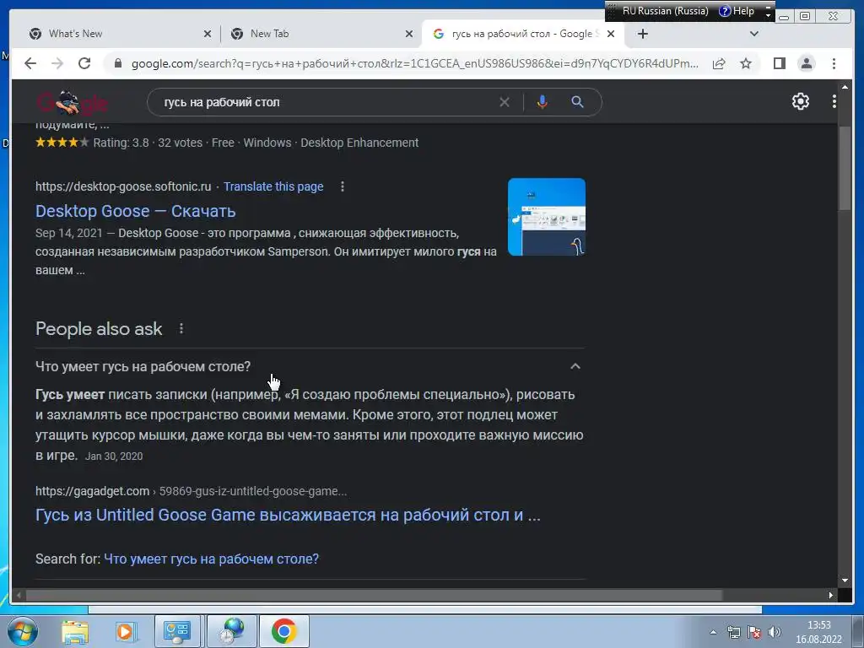The image size is (864, 648).
Task: Submit search with the magnifier icon
Action: pos(577,102)
